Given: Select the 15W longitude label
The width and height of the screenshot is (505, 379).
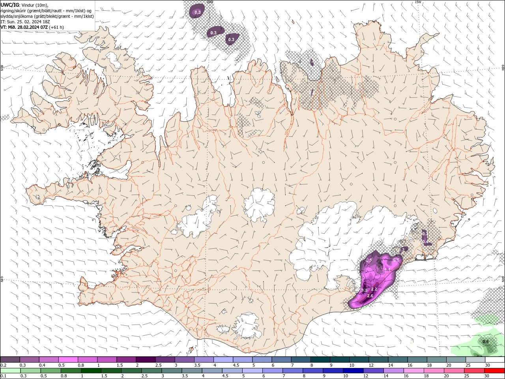Looking at the screenshot, I should pos(418,2).
